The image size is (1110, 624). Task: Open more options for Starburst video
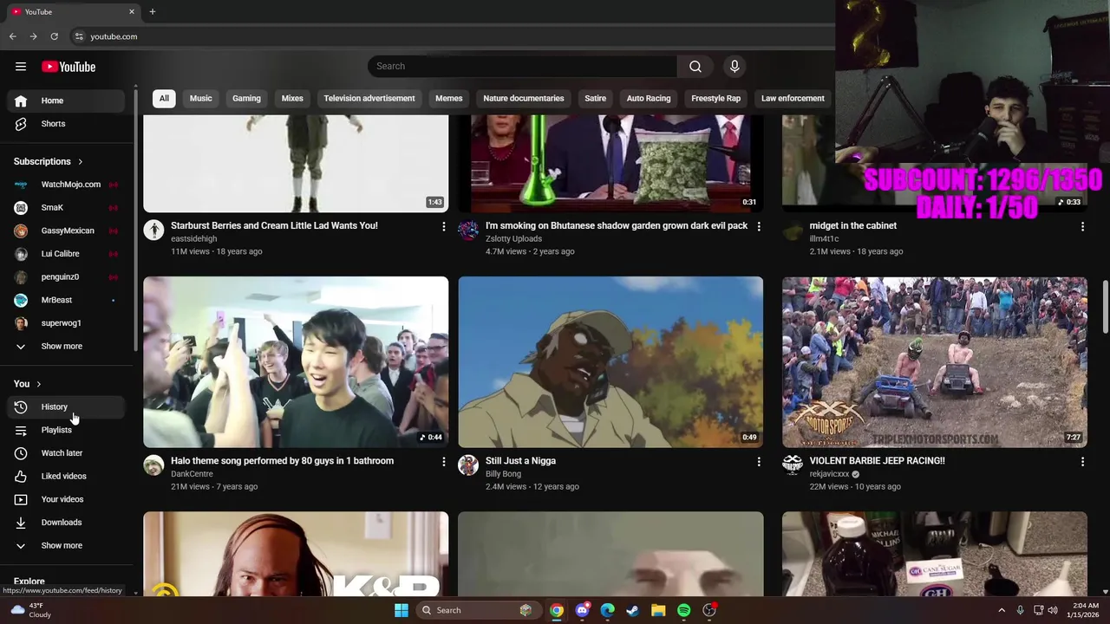click(444, 226)
